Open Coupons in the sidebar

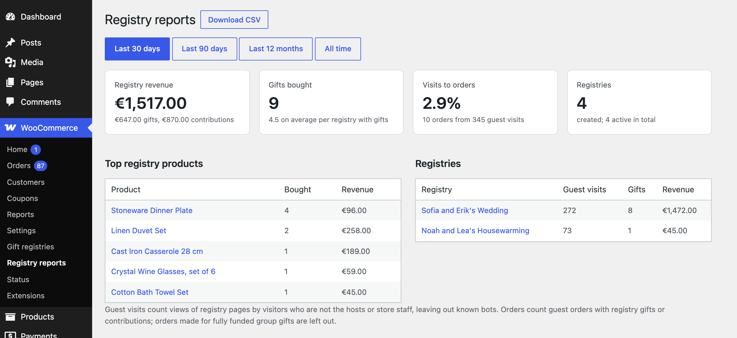click(x=22, y=198)
